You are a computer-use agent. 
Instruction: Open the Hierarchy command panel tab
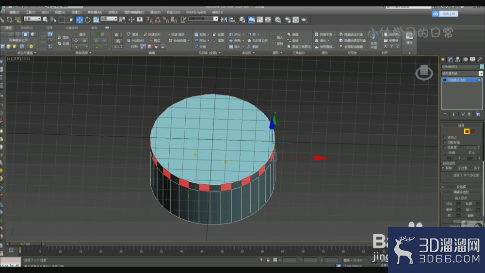458,59
